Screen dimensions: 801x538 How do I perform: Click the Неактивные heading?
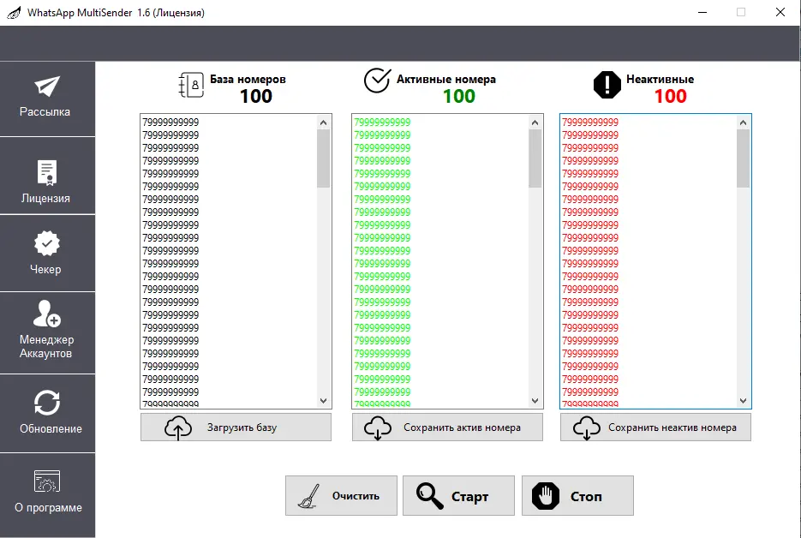[x=660, y=79]
